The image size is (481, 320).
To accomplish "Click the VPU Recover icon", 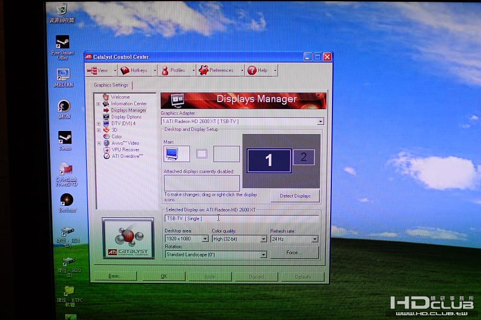I will point(106,149).
